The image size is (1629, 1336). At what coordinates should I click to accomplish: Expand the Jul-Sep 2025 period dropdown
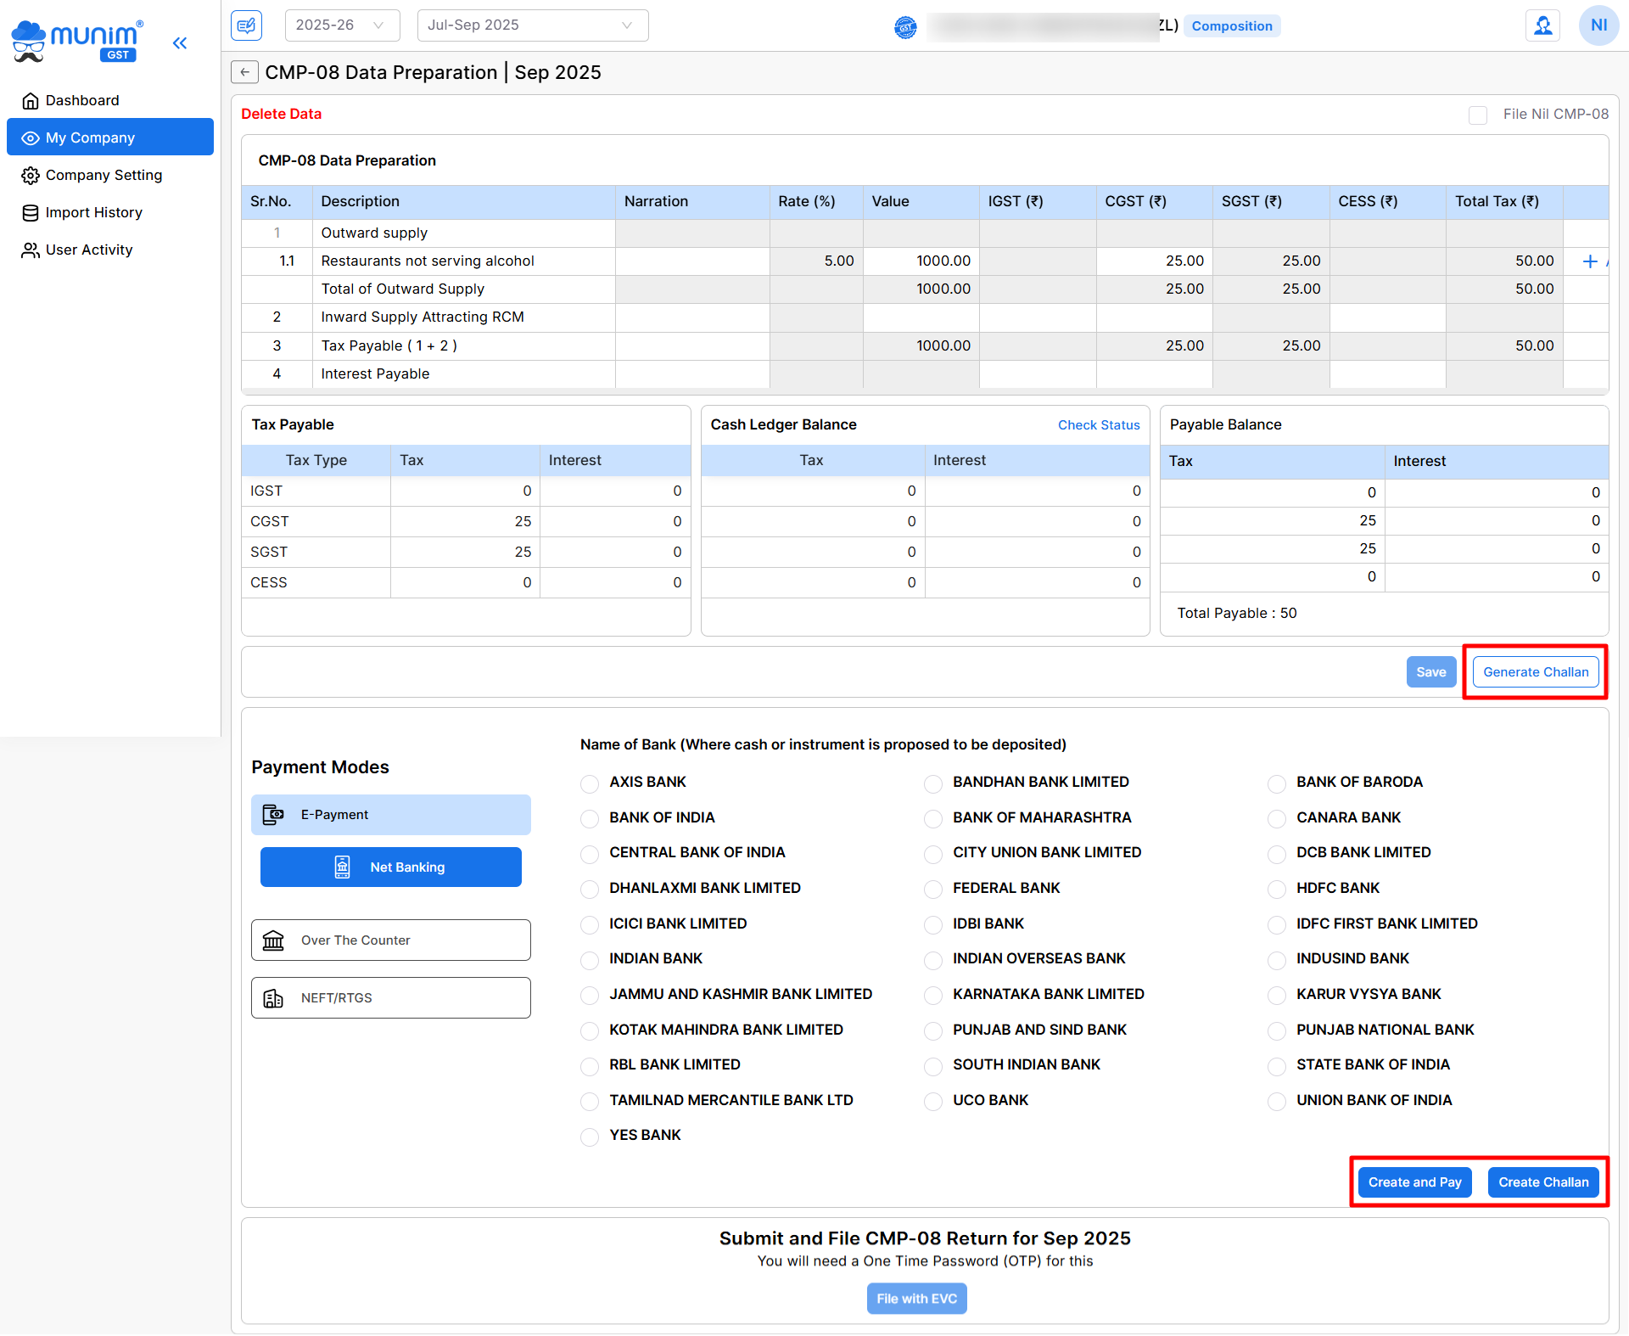tap(532, 25)
